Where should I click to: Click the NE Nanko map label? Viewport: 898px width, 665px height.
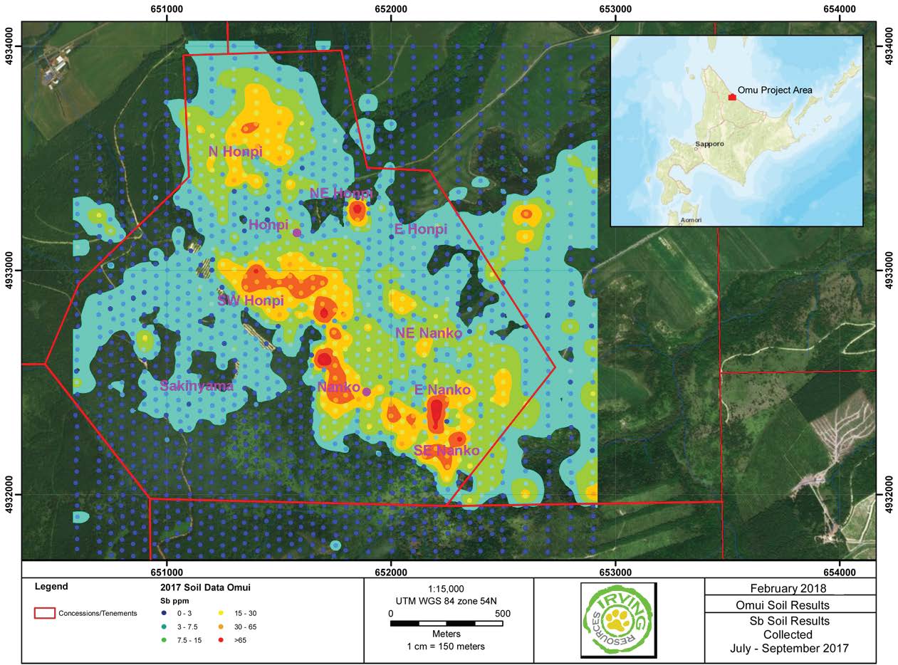coord(429,333)
